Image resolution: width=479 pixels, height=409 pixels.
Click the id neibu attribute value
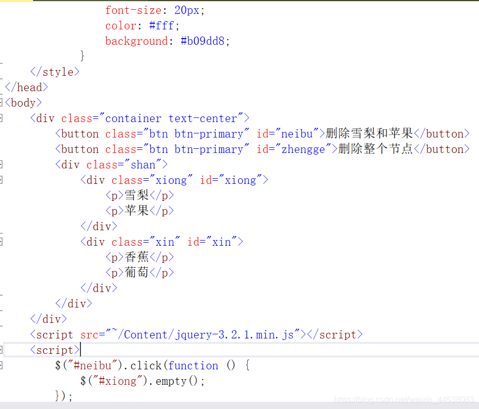[297, 134]
